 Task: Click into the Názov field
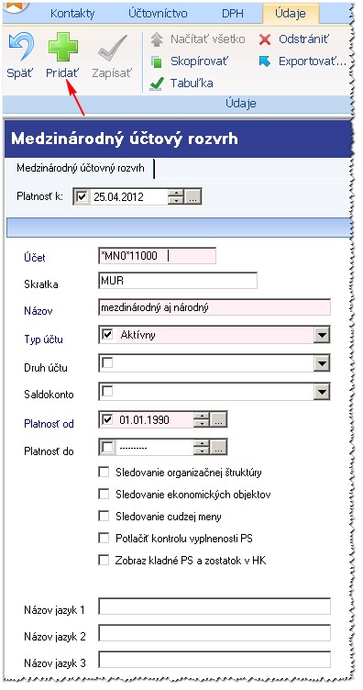(214, 307)
